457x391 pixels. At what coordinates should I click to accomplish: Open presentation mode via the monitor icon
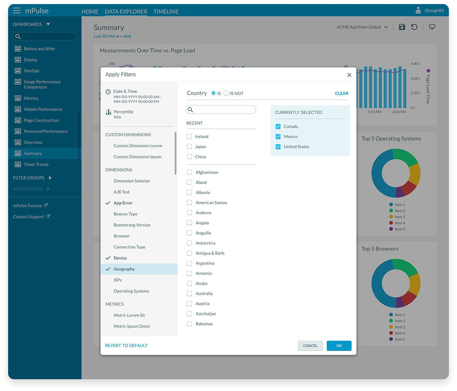pyautogui.click(x=432, y=27)
